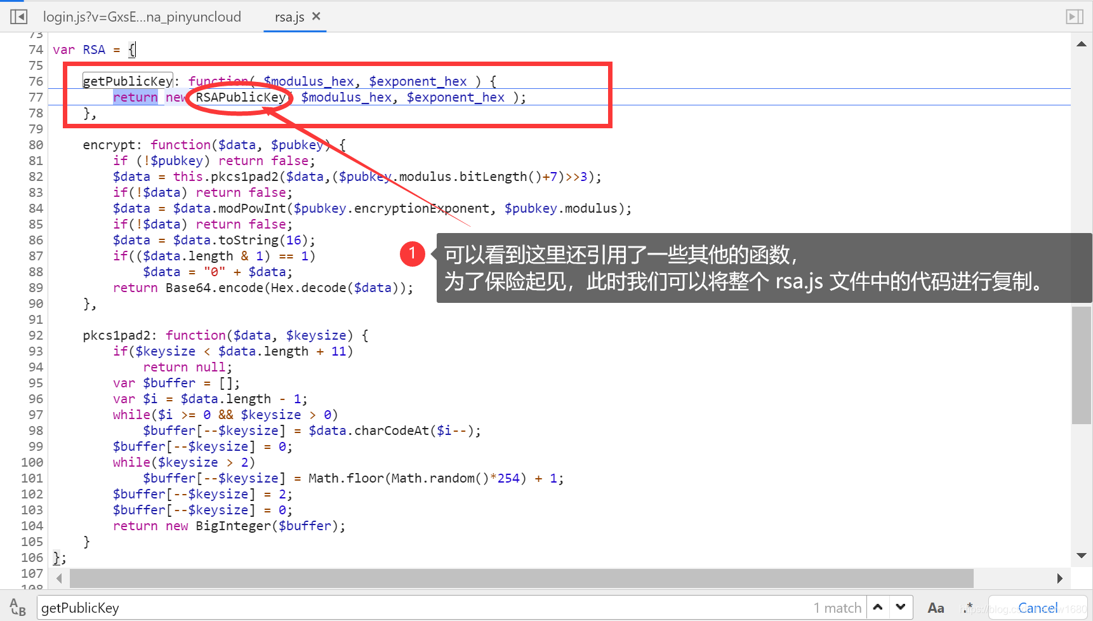Click 'modPowInt' call on line 84
The width and height of the screenshot is (1093, 621).
click(252, 208)
